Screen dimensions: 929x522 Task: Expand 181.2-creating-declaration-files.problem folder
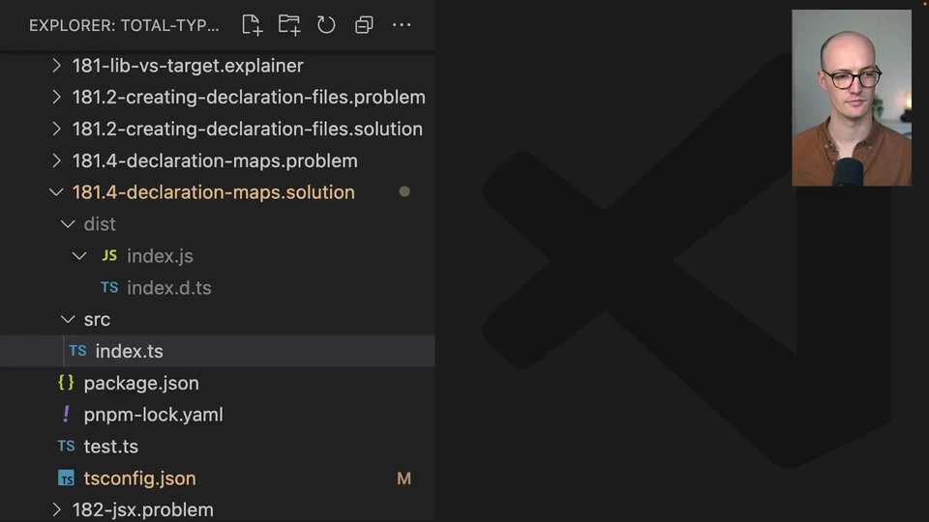249,98
